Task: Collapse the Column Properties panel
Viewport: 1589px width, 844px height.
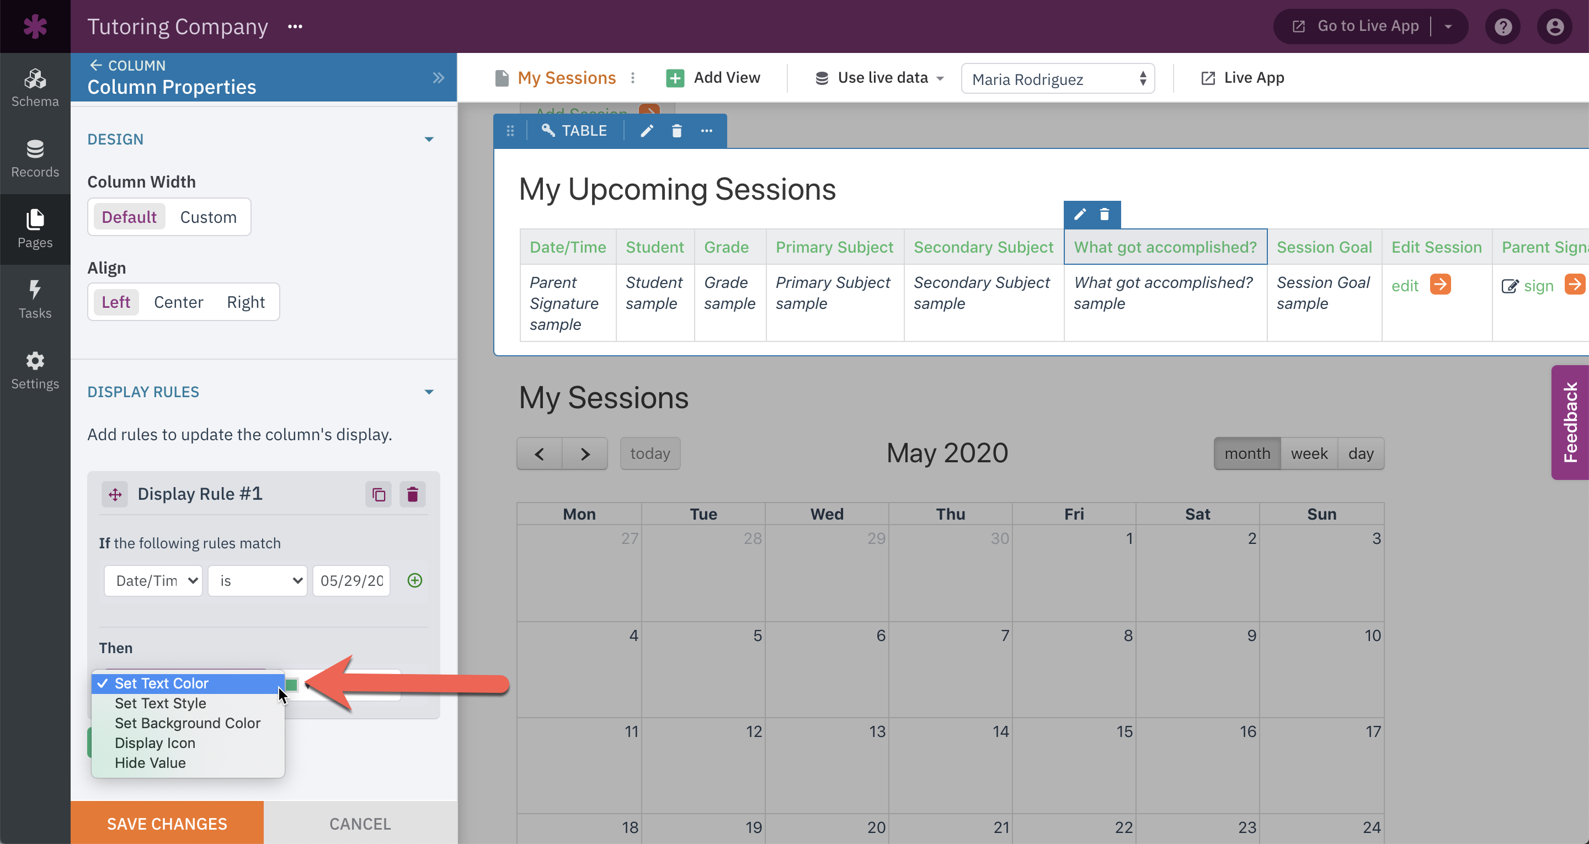Action: tap(438, 78)
